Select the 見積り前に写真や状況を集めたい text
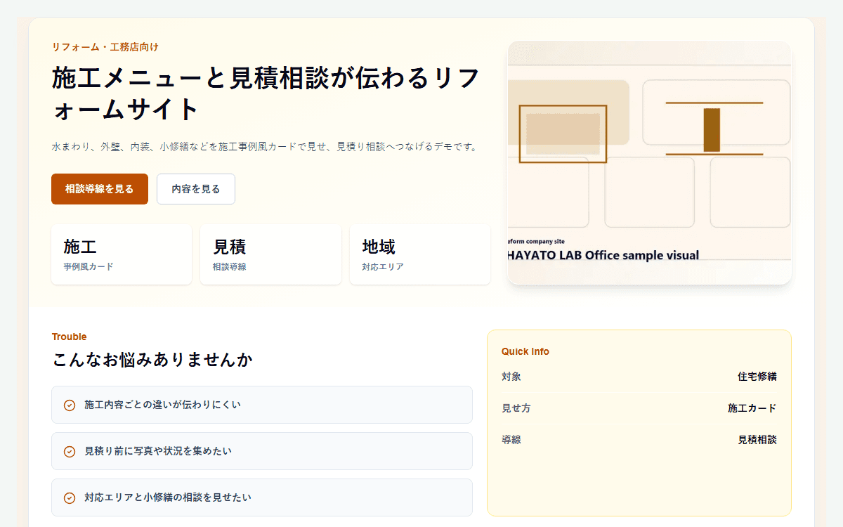Viewport: 843px width, 527px height. coord(158,451)
